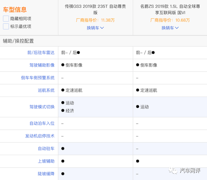The width and height of the screenshot is (207, 180).
Task: Click the 发动机启停技术 label
Action: [x=40, y=136]
